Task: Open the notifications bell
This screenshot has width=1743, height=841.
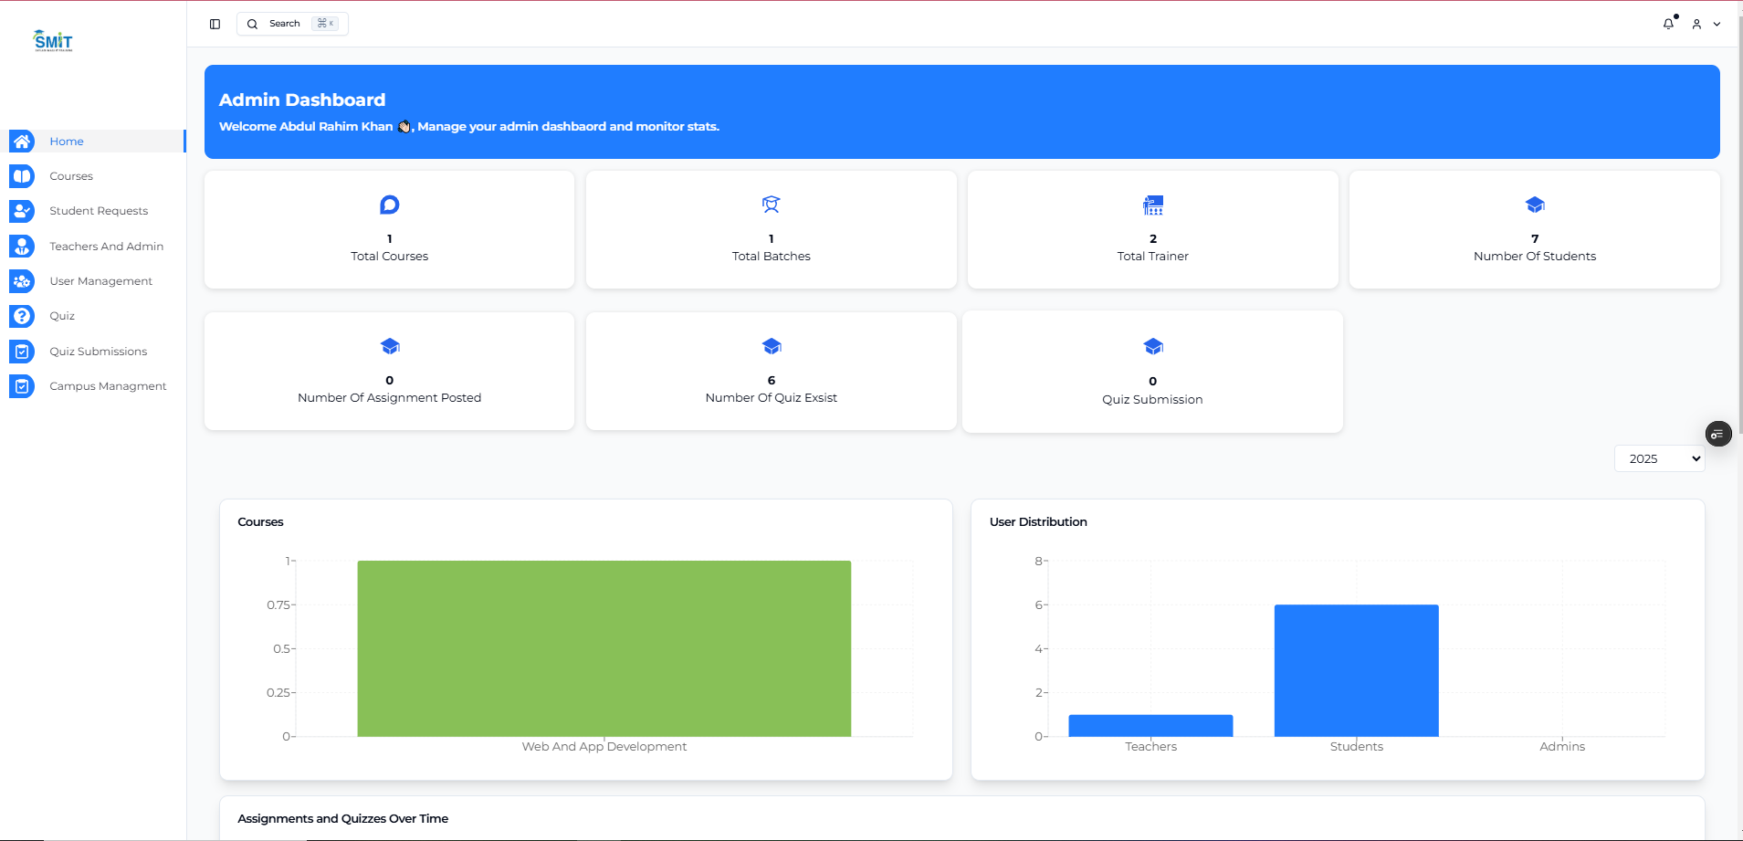Action: point(1668,24)
